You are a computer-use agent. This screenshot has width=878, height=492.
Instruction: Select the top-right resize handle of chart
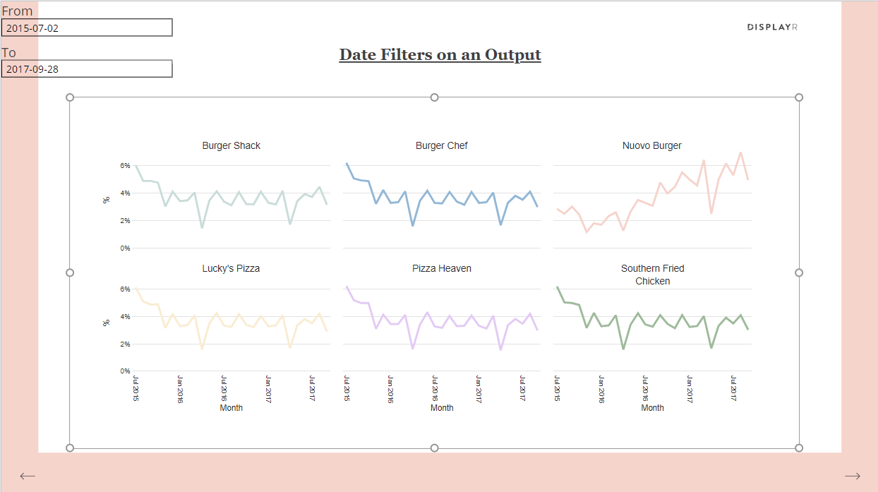[799, 97]
